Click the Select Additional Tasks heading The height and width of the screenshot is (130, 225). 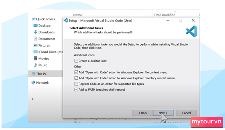tap(86, 28)
